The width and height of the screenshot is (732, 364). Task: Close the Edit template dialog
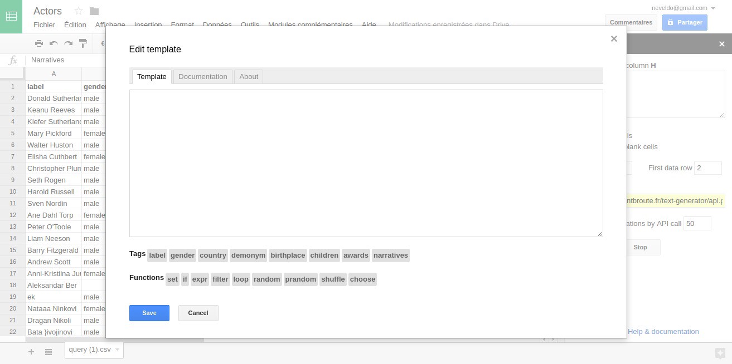coord(614,38)
